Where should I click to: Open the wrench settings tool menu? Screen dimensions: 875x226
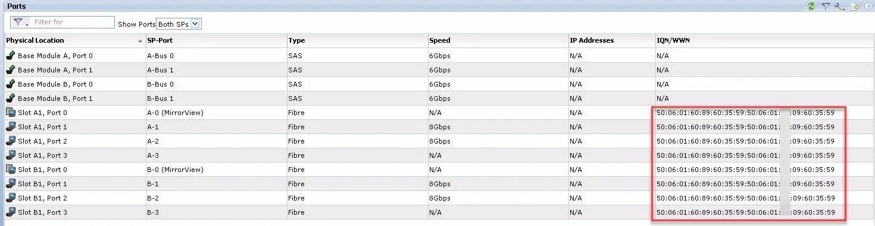[840, 6]
